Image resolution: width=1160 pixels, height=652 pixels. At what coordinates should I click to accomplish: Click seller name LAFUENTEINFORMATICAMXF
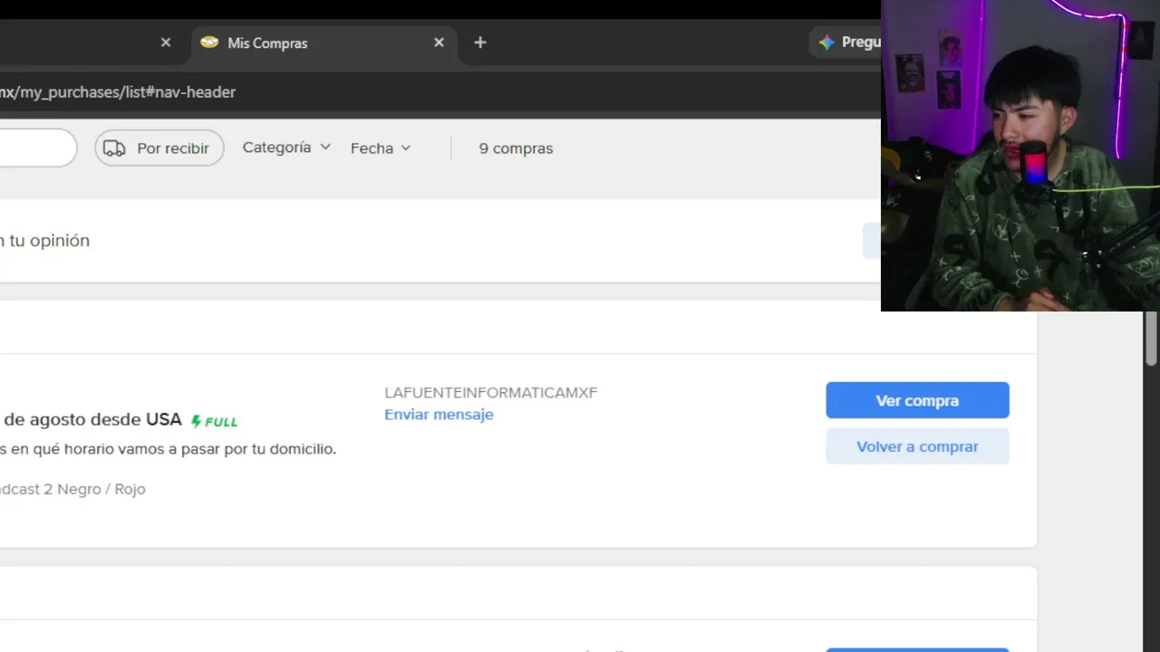(491, 392)
